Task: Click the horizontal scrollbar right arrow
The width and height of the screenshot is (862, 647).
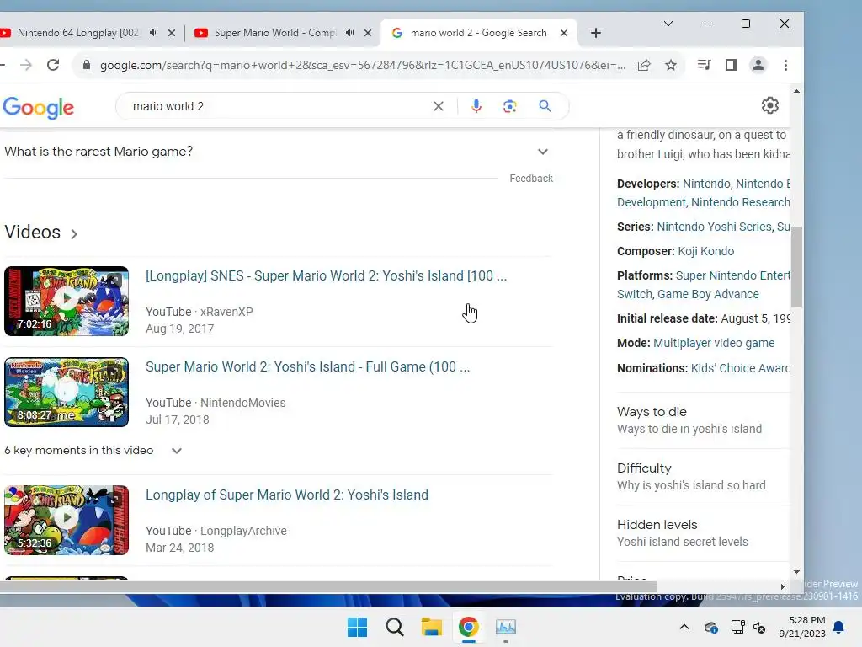Action: (783, 586)
